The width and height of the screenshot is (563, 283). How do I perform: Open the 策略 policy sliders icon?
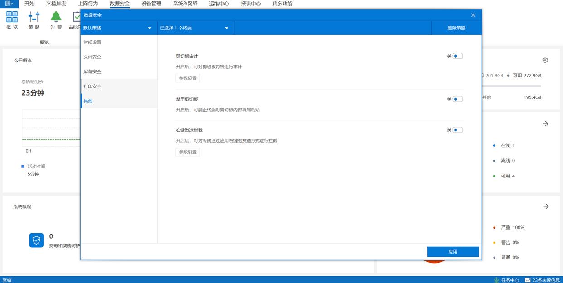click(x=34, y=17)
